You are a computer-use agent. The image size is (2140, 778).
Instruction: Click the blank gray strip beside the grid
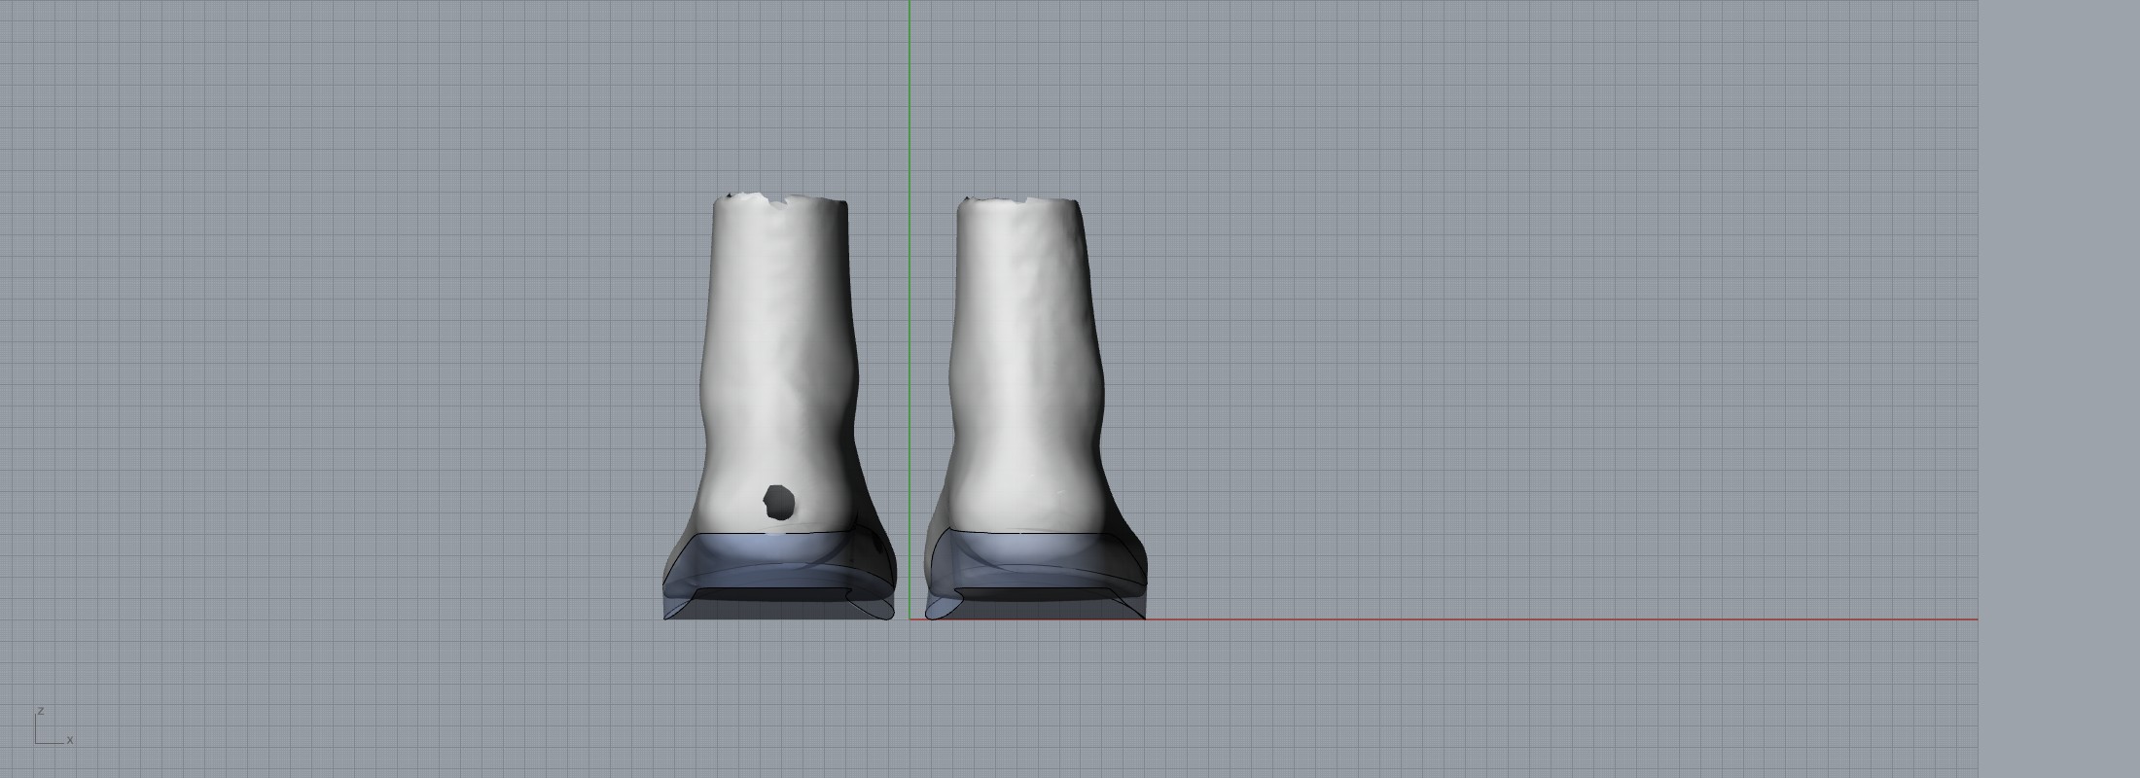pos(2057,389)
